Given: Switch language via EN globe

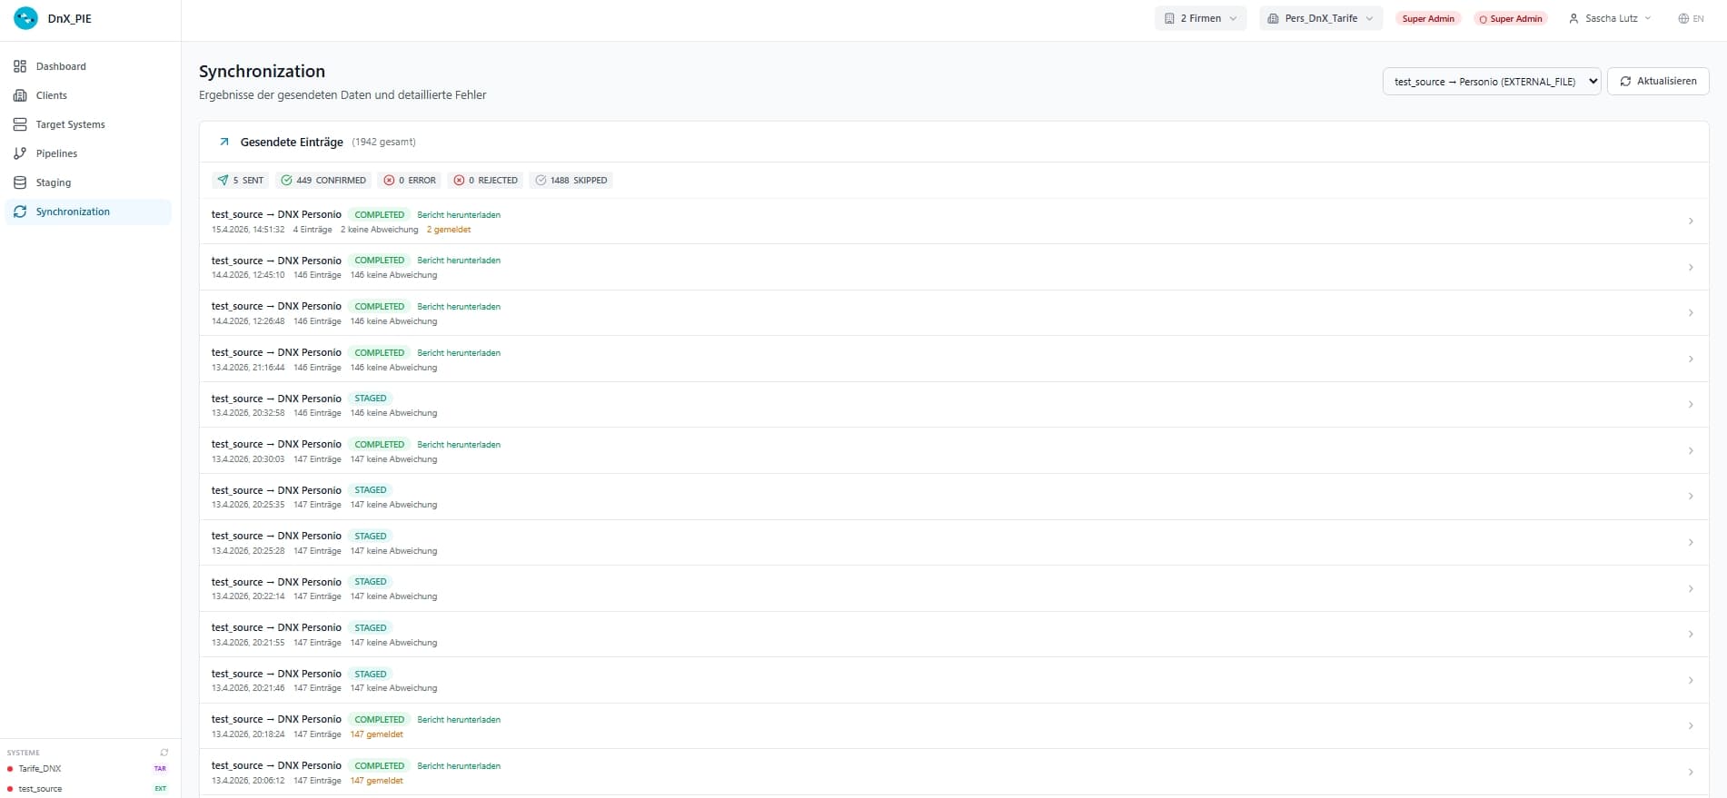Looking at the screenshot, I should 1691,18.
